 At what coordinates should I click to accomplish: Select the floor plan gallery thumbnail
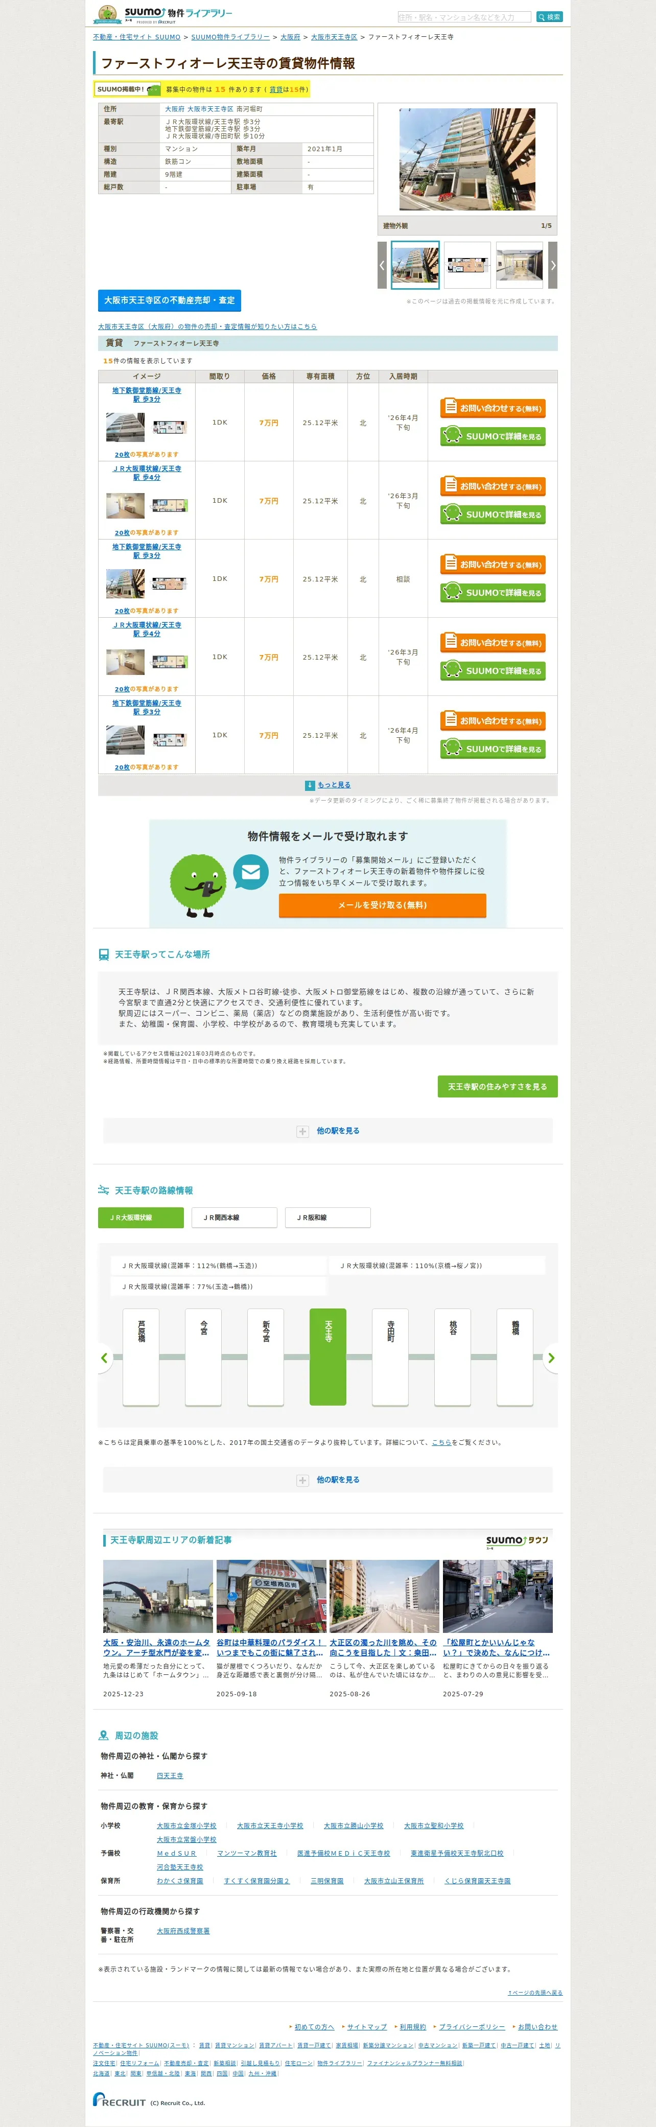tap(467, 265)
